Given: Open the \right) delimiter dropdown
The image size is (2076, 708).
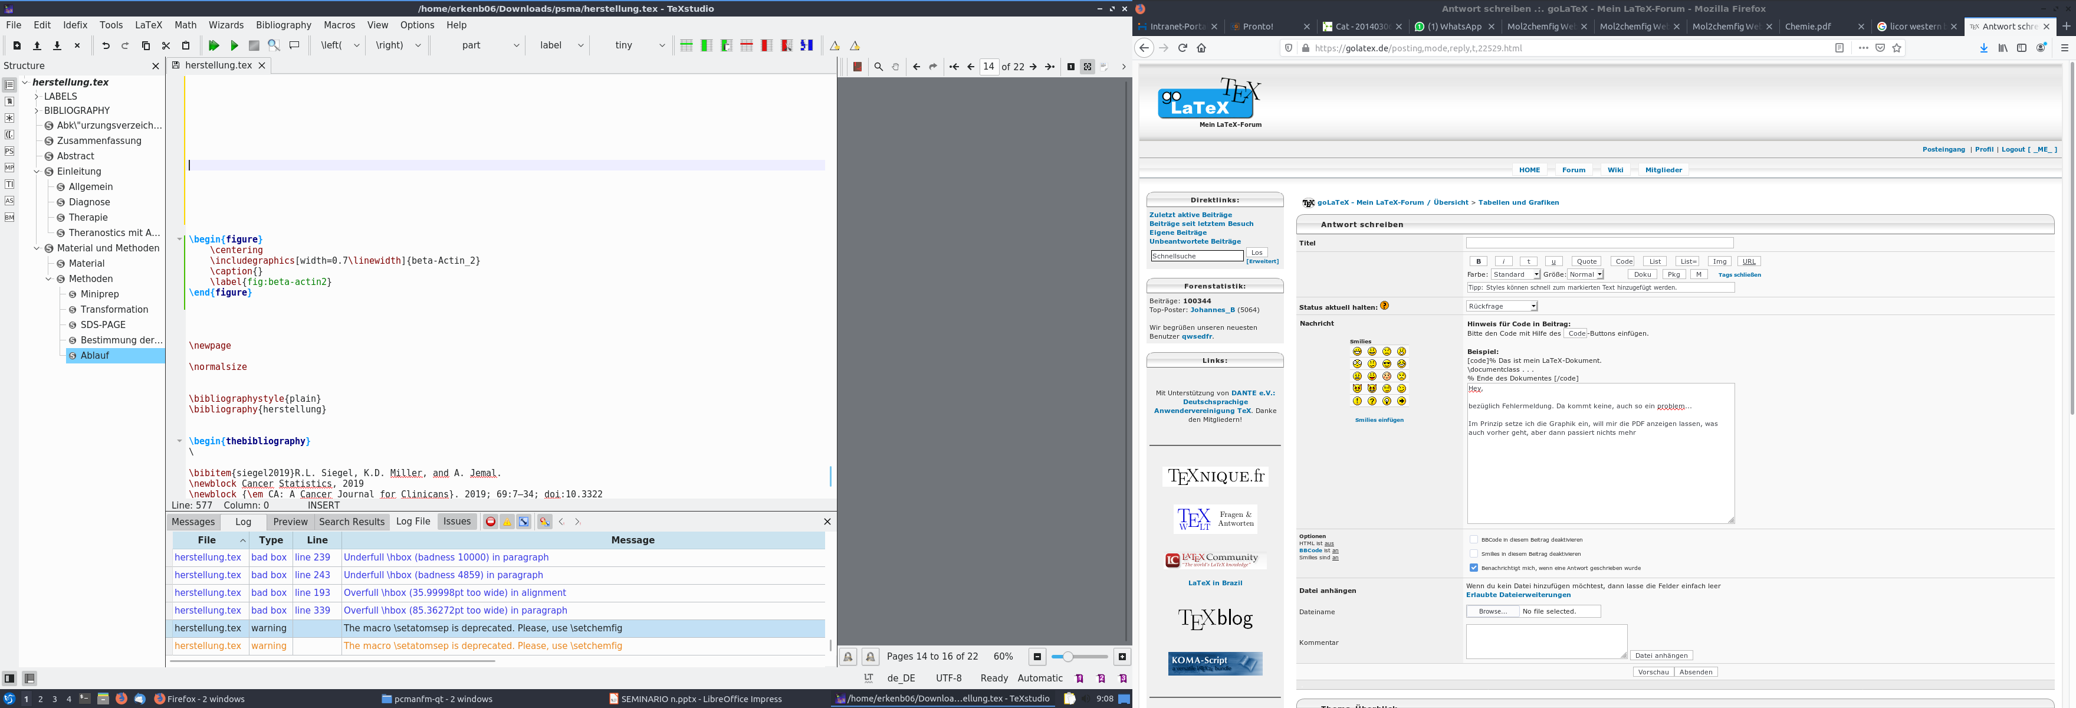Looking at the screenshot, I should 418,46.
